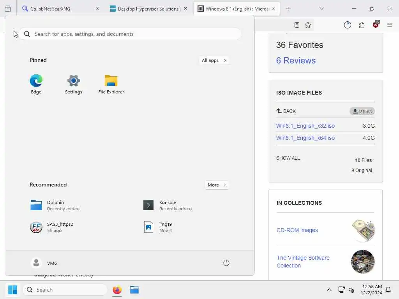Open the recommended SAS3_https2 file
This screenshot has height=299, width=399.
pyautogui.click(x=52, y=227)
